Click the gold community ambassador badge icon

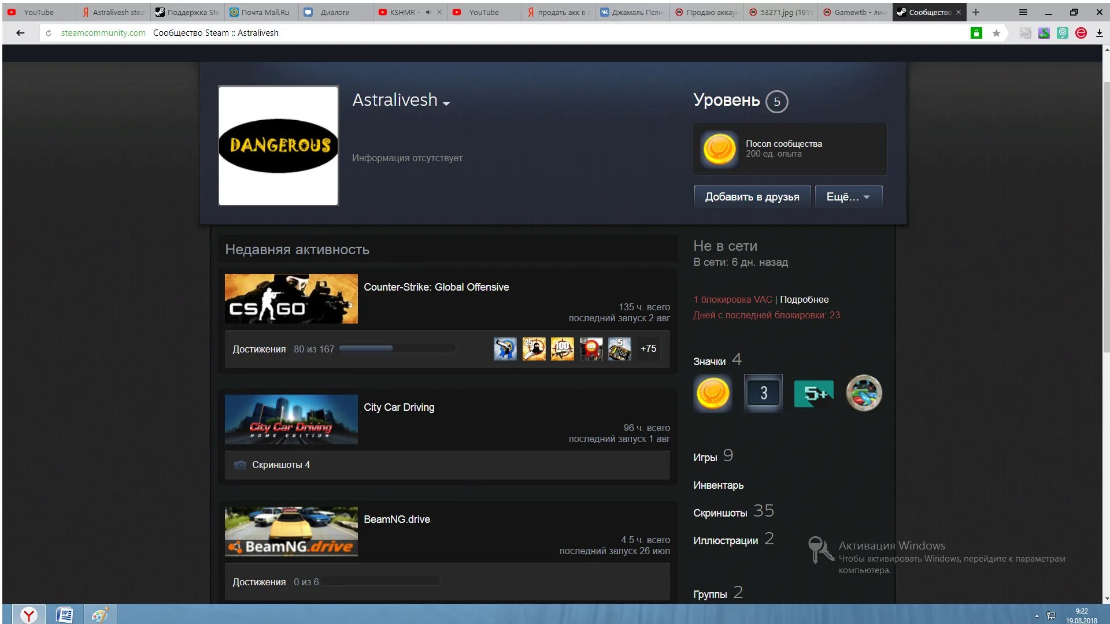(713, 393)
